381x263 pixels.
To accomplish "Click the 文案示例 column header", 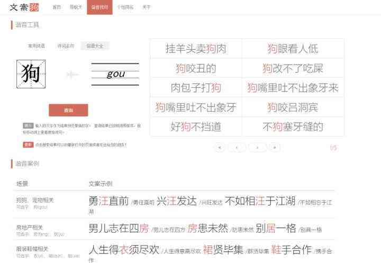I will (x=101, y=184).
